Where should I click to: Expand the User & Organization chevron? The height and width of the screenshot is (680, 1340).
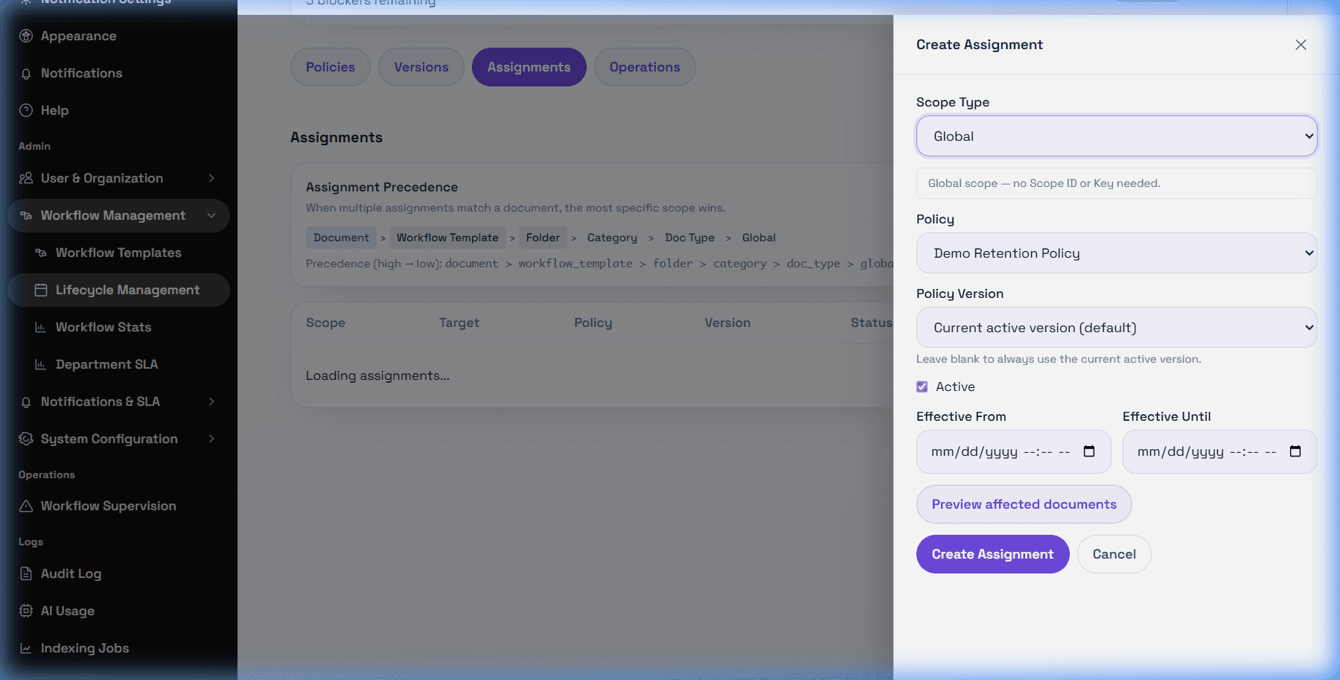tap(211, 178)
